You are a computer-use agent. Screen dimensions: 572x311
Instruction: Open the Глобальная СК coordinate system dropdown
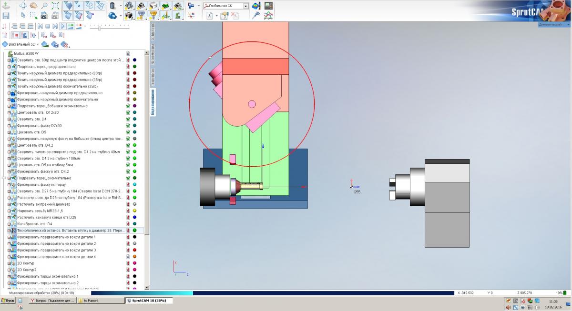click(246, 6)
